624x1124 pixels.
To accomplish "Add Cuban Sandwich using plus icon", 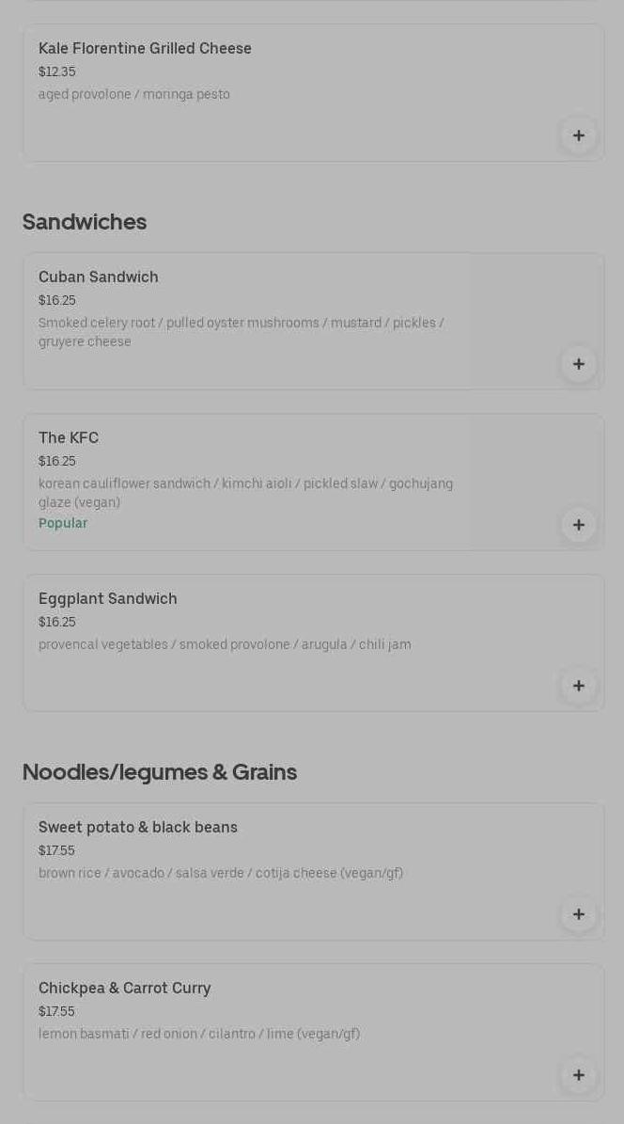I will (x=578, y=364).
